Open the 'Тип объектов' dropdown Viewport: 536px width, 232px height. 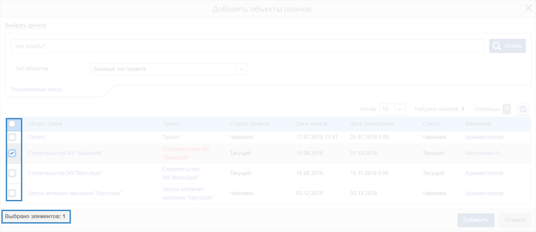point(241,69)
